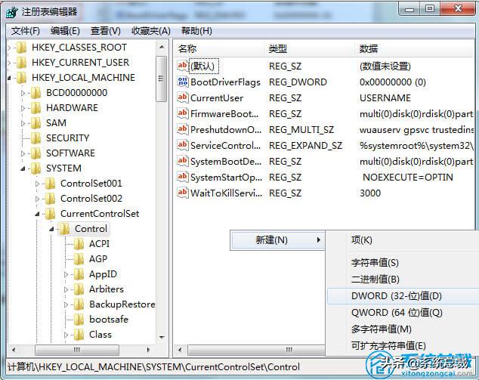
Task: Click the string icon of ServiceControl... value
Action: 182,145
